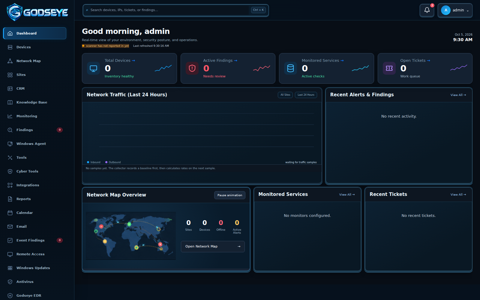Select Event Findings in the sidebar
The height and width of the screenshot is (300, 480).
pyautogui.click(x=34, y=240)
